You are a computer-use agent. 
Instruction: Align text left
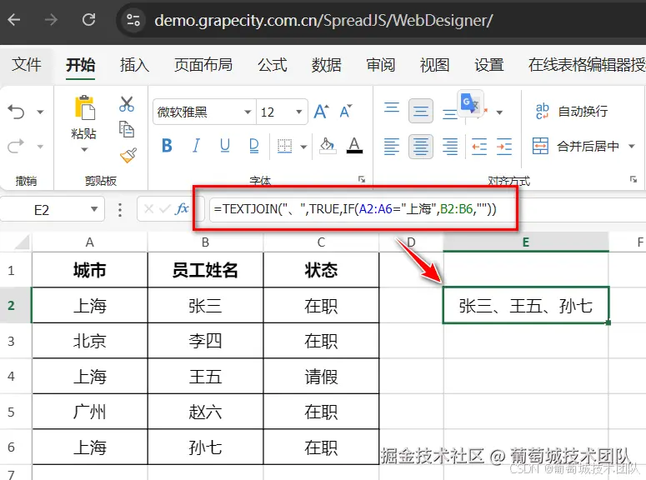coord(392,147)
